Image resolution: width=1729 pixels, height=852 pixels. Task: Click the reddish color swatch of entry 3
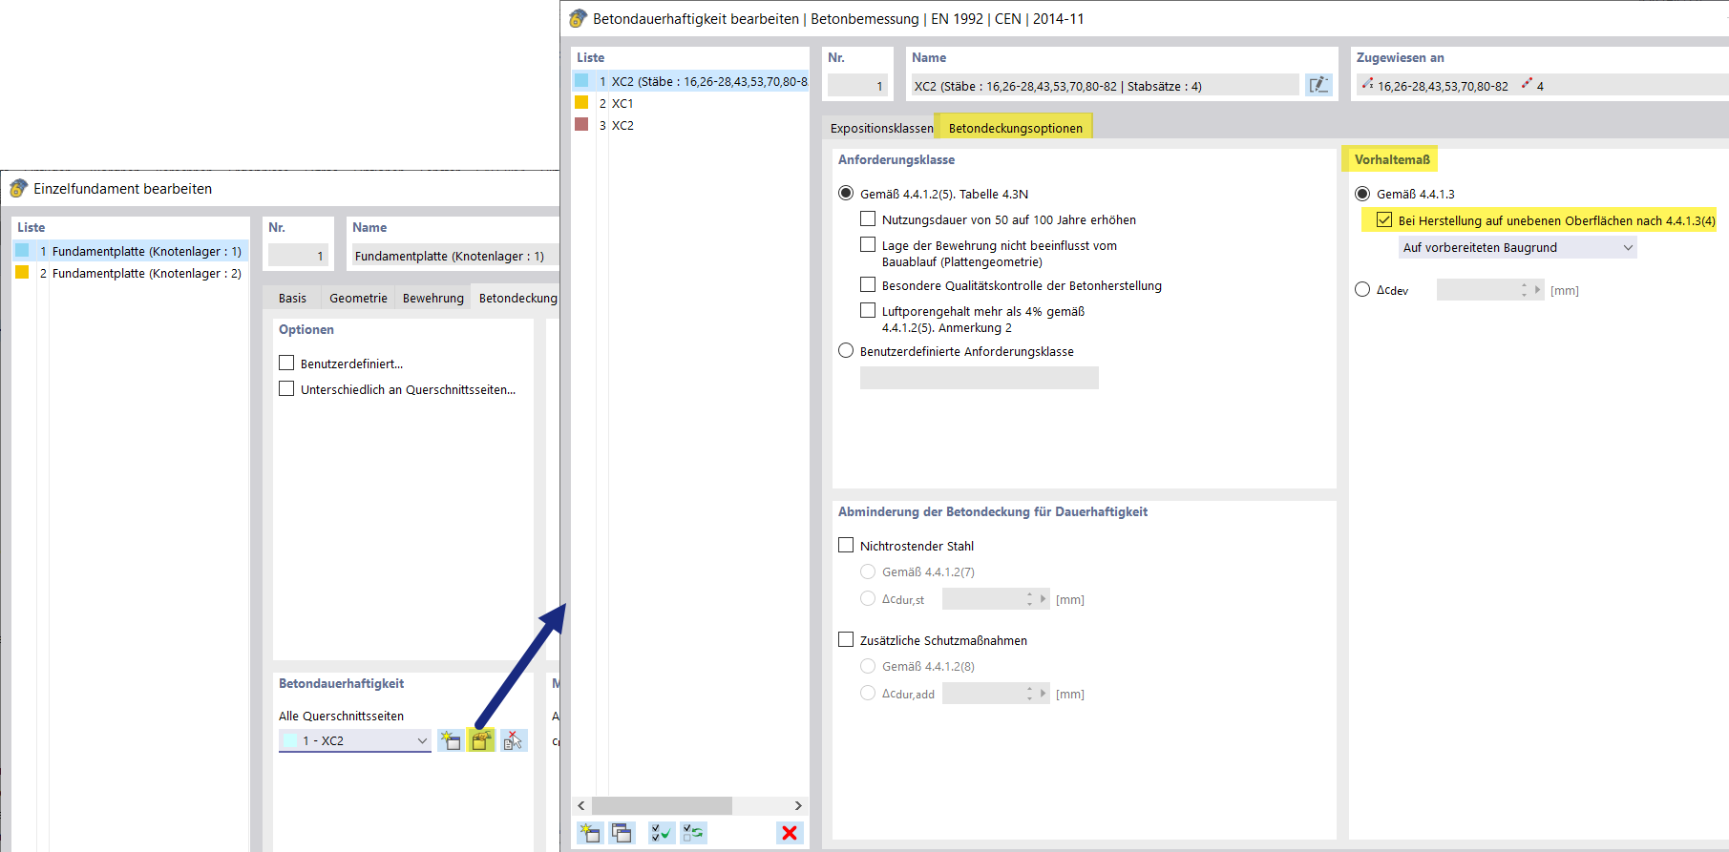(581, 124)
